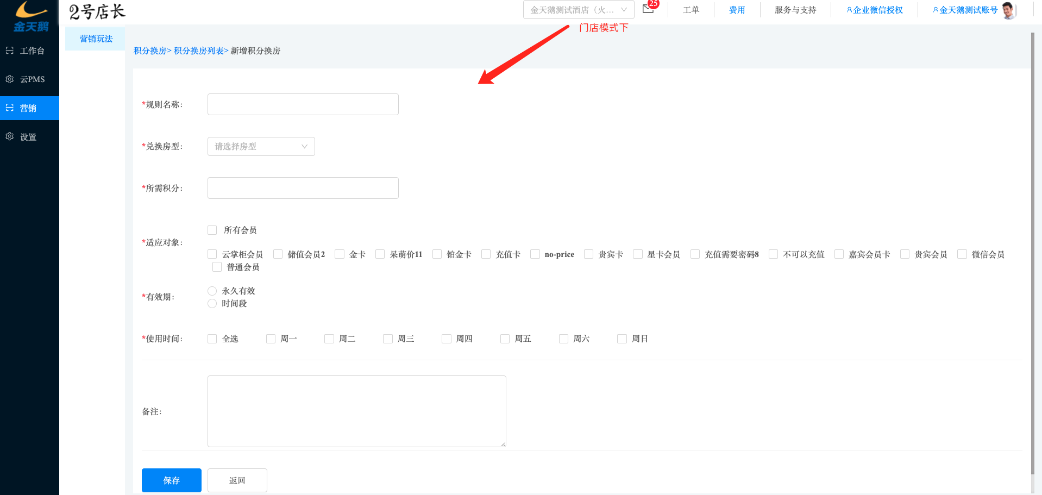Click the user avatar picture
This screenshot has width=1042, height=495.
pyautogui.click(x=1009, y=10)
